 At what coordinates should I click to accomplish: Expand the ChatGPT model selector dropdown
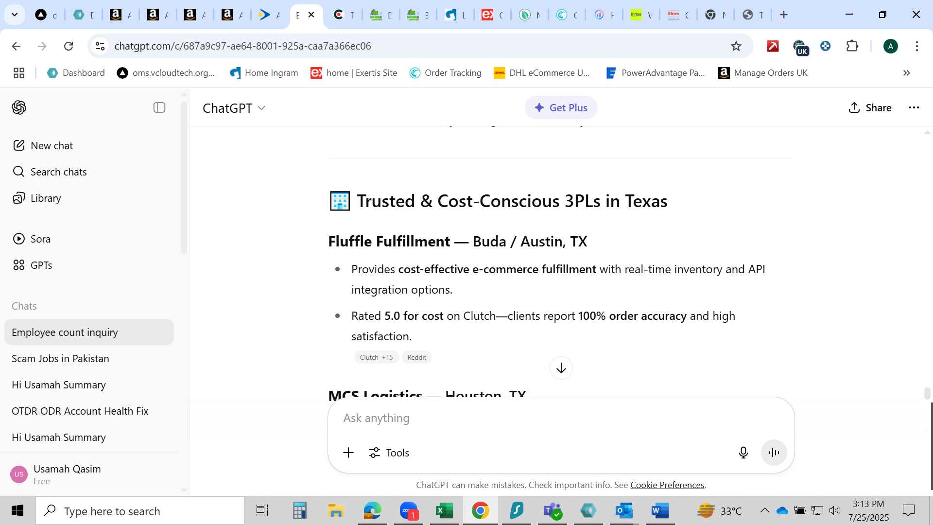pos(234,108)
